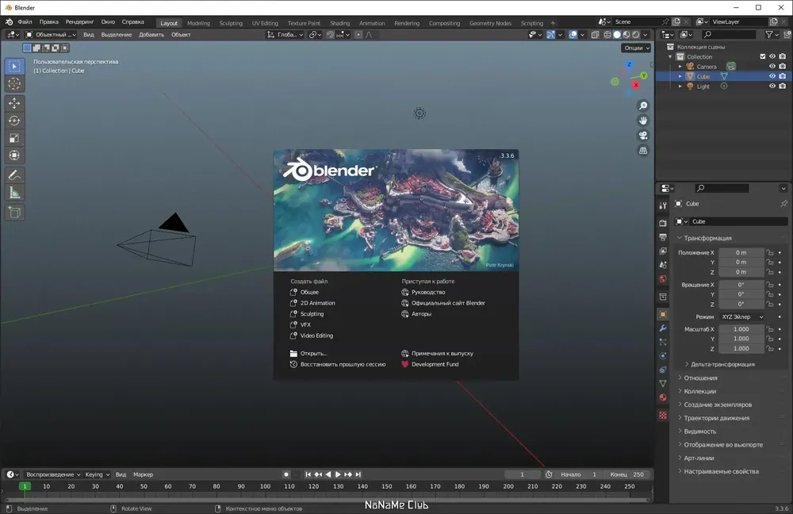Click frame 100 on the timeline ruler
793x514 pixels.
265,486
